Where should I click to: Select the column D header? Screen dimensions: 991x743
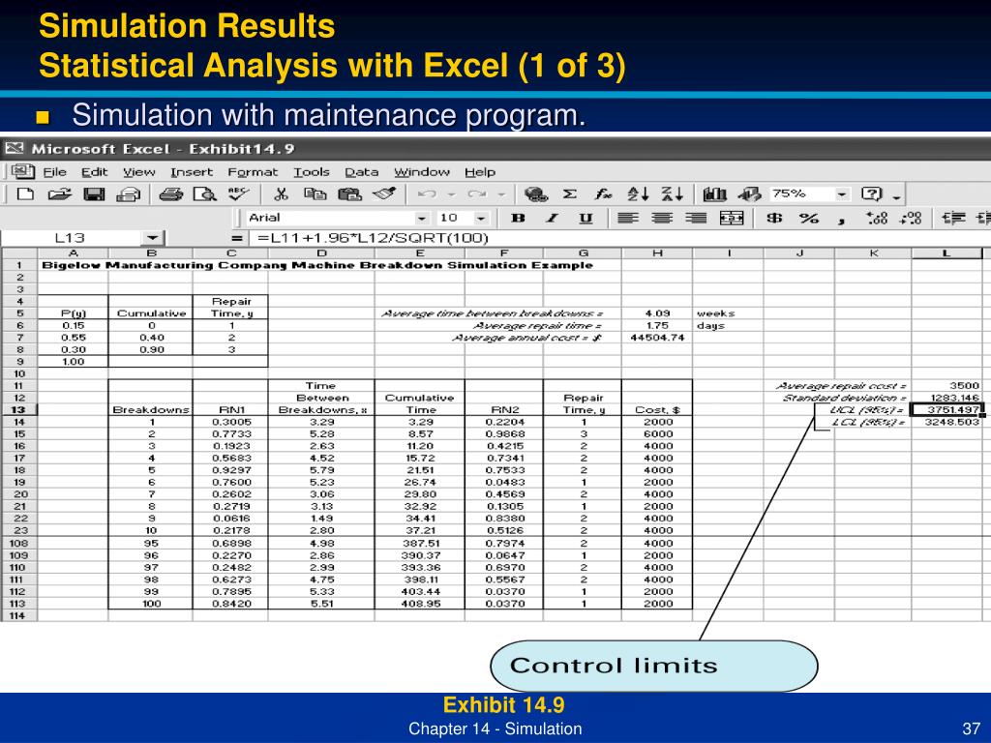coord(321,253)
